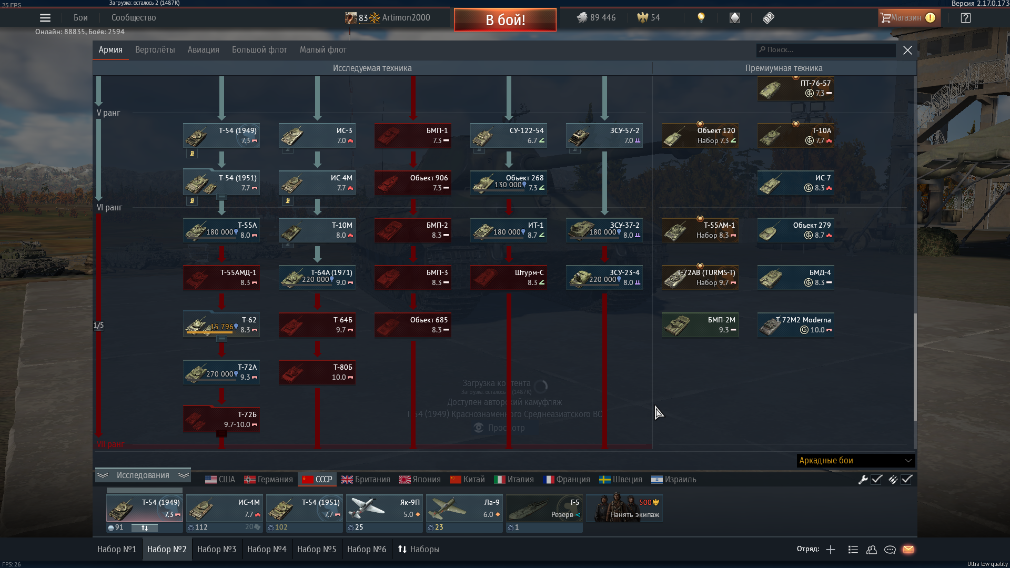Click the Просмотр camouflage preview link
The height and width of the screenshot is (568, 1010).
[500, 428]
